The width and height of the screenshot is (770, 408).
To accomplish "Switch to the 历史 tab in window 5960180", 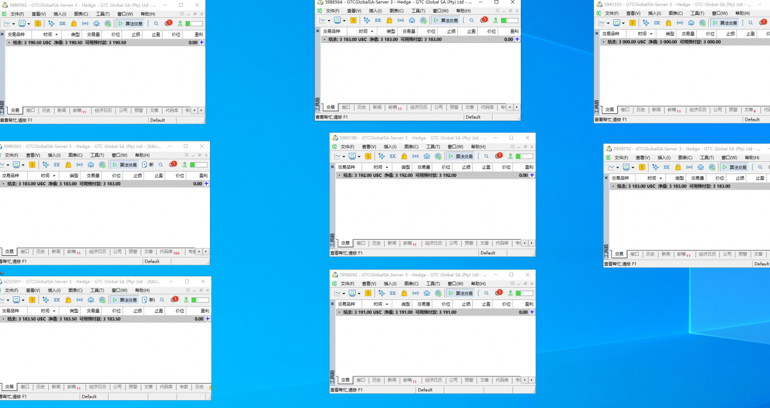I will point(376,243).
